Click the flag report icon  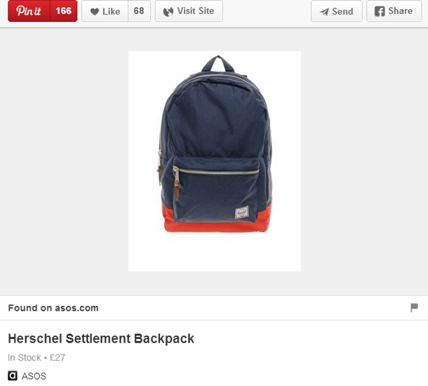(x=414, y=307)
